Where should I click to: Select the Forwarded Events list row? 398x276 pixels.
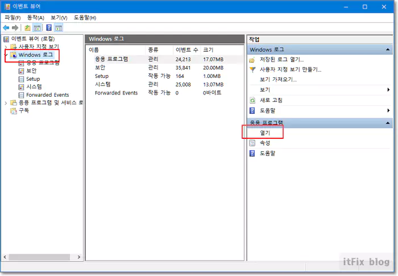click(165, 93)
